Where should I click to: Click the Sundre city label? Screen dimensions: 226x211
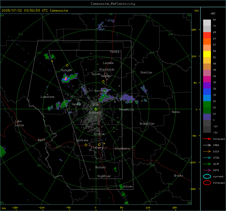76,104
